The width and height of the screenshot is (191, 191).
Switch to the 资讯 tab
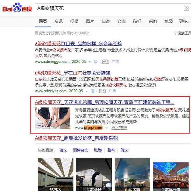coord(59,21)
